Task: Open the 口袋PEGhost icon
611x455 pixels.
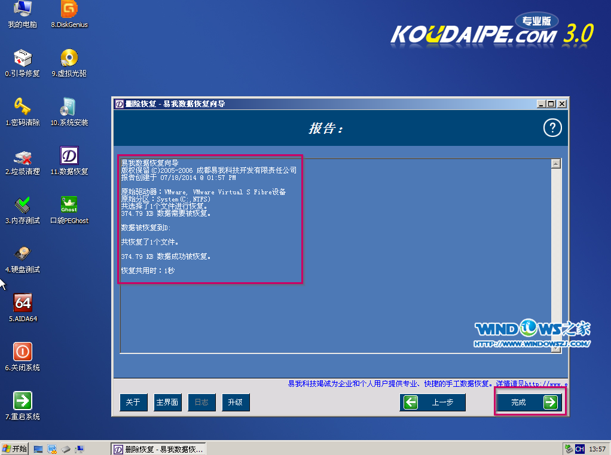Action: pyautogui.click(x=69, y=206)
